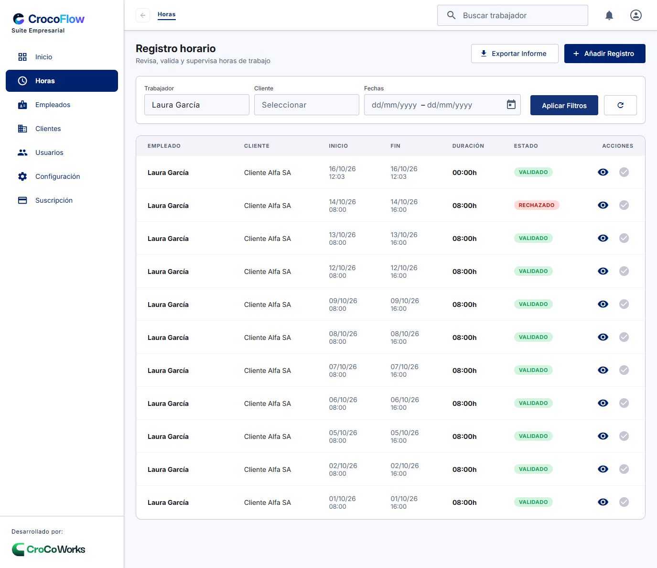This screenshot has width=657, height=568.
Task: View details of the 06/10/26 record
Action: (x=603, y=403)
